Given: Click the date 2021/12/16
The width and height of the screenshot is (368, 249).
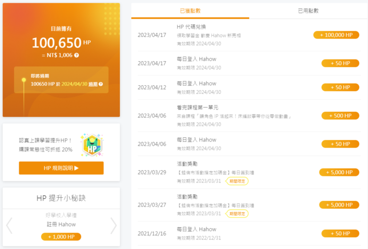Looking at the screenshot, I should click(152, 234).
